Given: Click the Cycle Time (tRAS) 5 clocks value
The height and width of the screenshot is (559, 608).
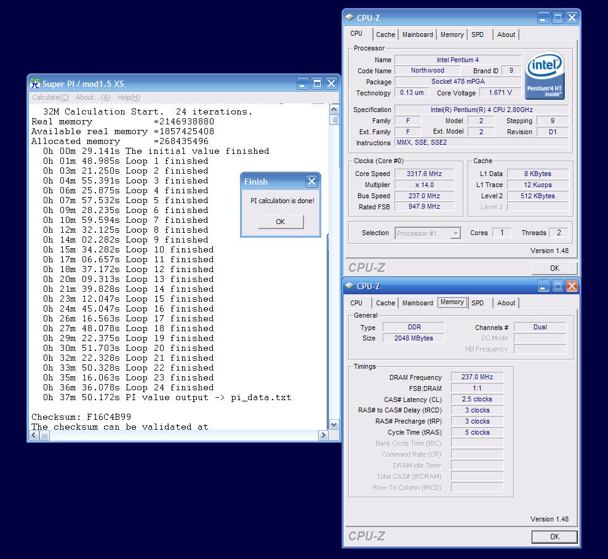Looking at the screenshot, I should 477,432.
